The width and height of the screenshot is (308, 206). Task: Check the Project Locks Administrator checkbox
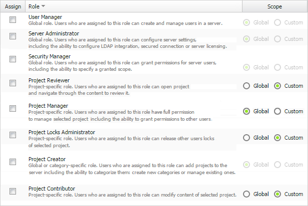[12, 134]
